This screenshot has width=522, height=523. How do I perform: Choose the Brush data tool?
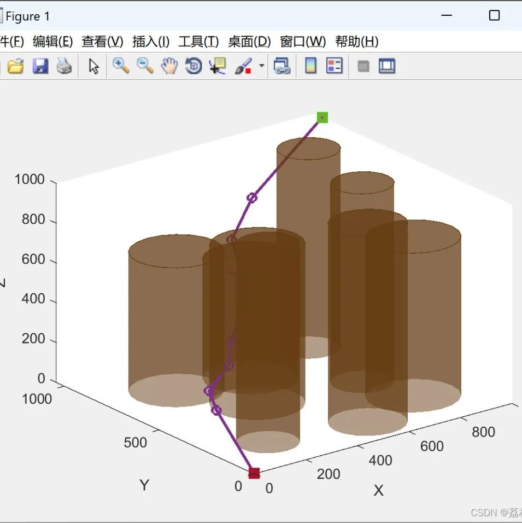(x=243, y=66)
